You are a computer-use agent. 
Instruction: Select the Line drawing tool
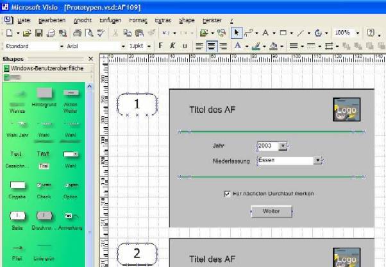301,33
